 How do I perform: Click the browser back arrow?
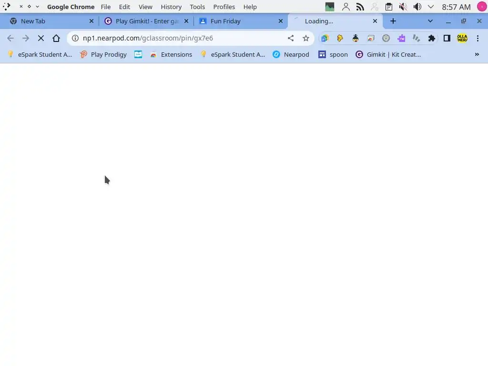10,38
